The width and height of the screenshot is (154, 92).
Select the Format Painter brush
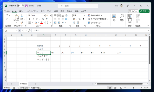click(x=22, y=22)
